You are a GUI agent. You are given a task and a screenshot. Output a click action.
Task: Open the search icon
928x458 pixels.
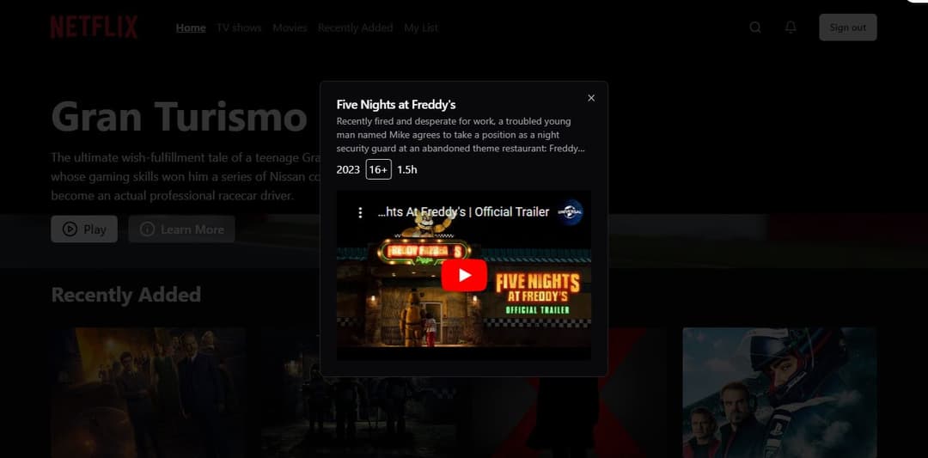point(755,27)
